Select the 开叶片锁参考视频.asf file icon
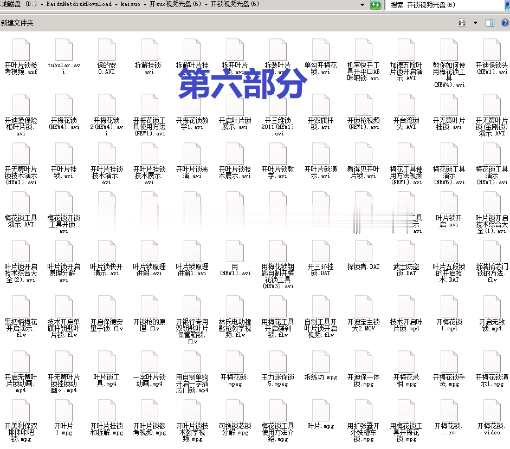Viewport: 510px width, 449px height. tap(21, 49)
